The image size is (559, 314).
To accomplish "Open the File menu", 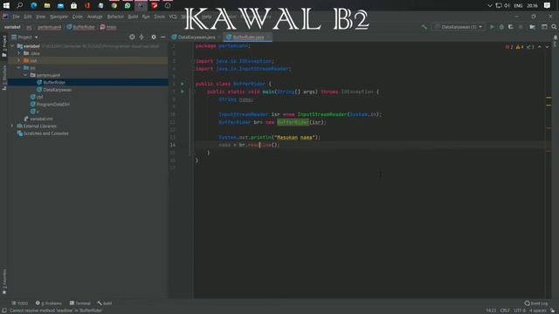I will (x=16, y=17).
